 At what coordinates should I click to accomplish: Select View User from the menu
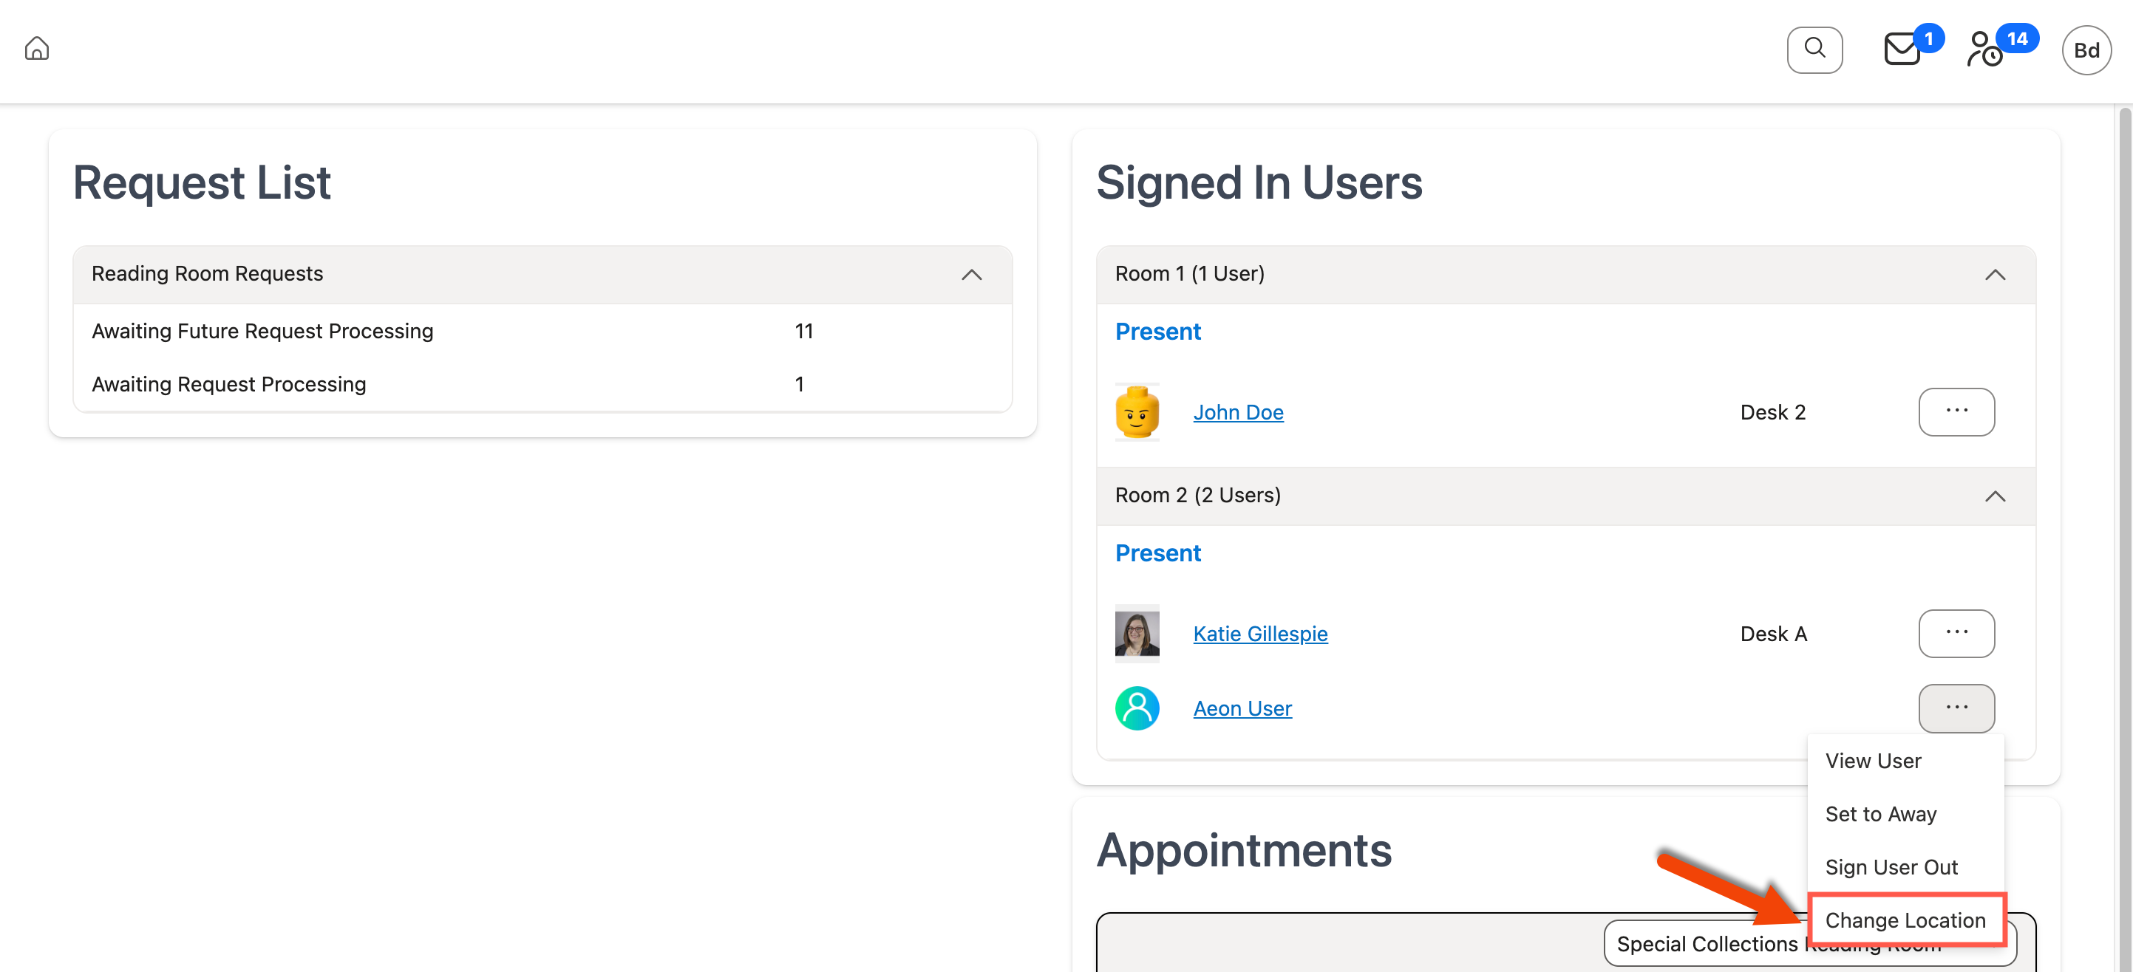1873,761
